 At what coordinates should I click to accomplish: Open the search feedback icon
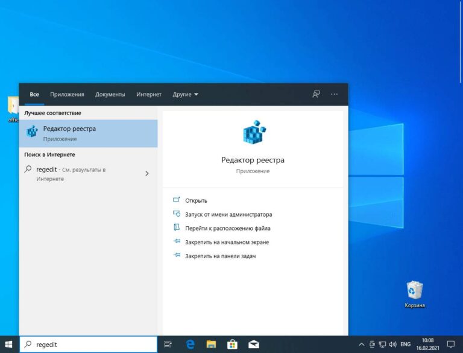(316, 94)
